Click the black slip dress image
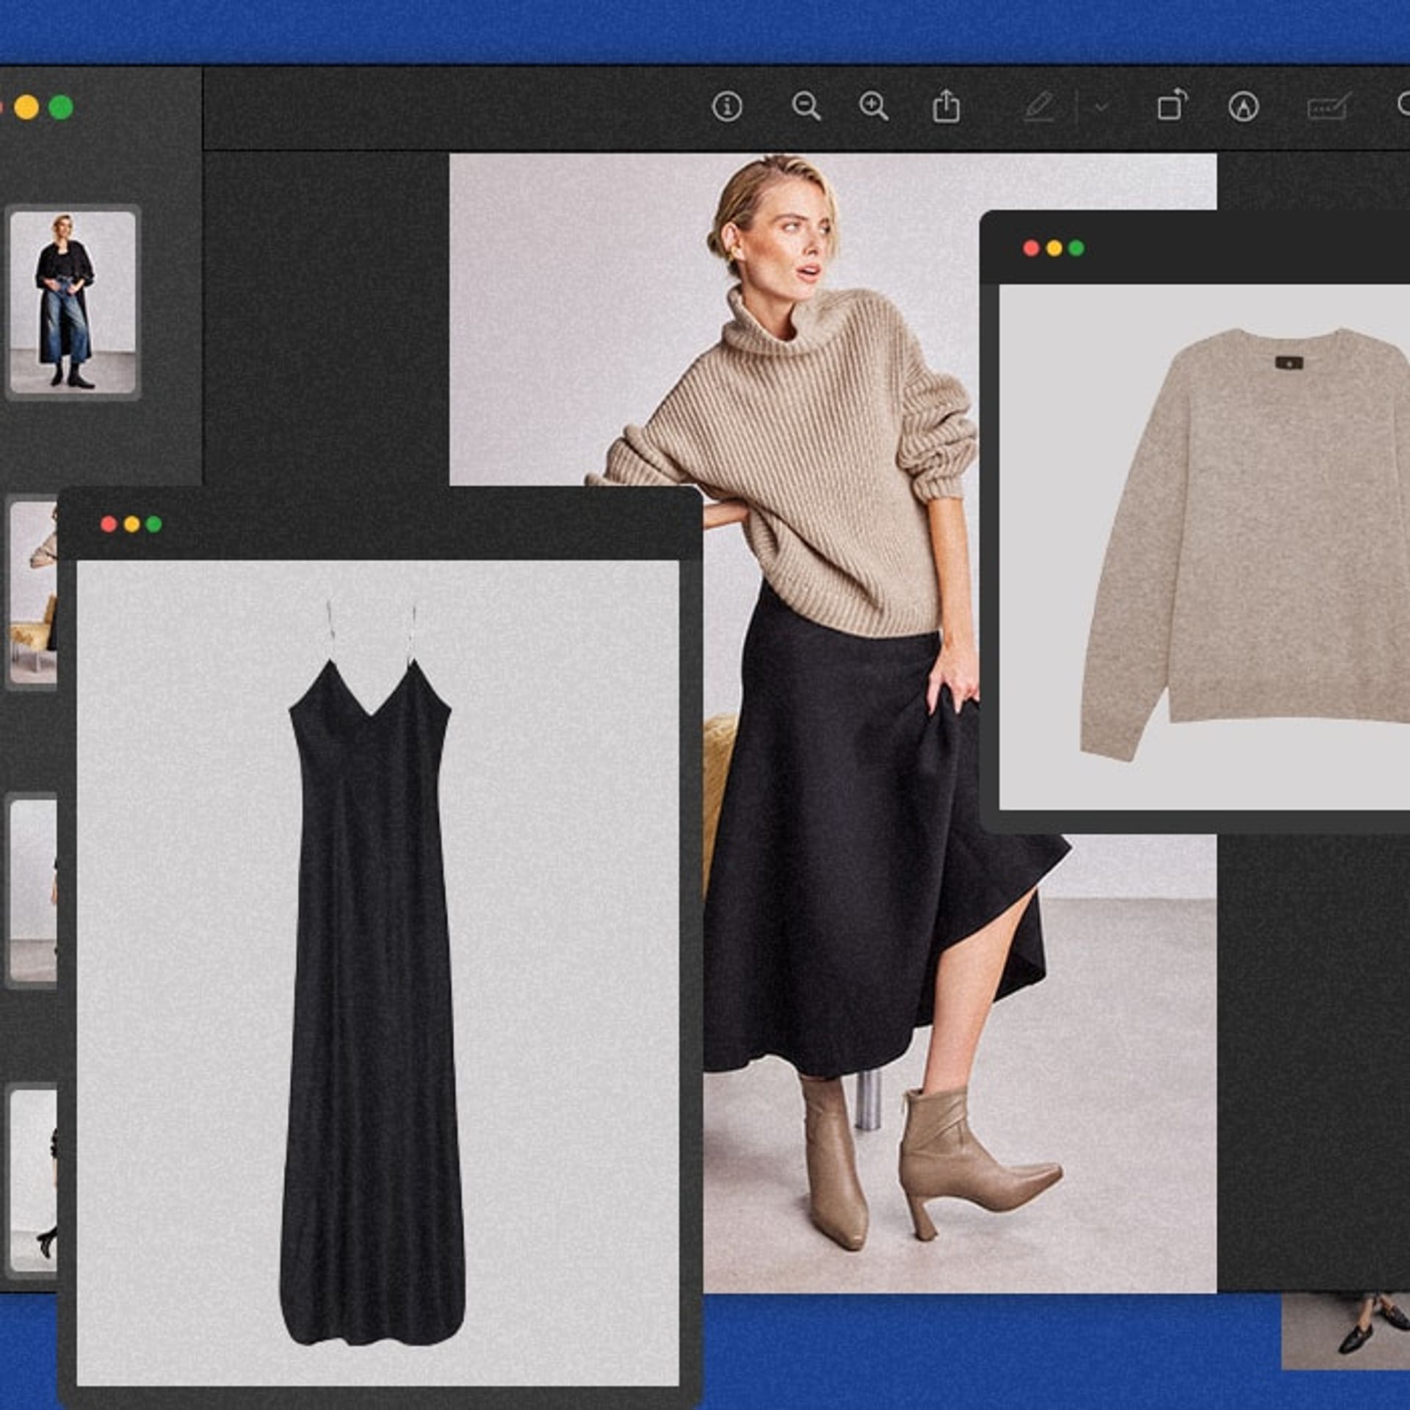The image size is (1410, 1410). click(372, 955)
